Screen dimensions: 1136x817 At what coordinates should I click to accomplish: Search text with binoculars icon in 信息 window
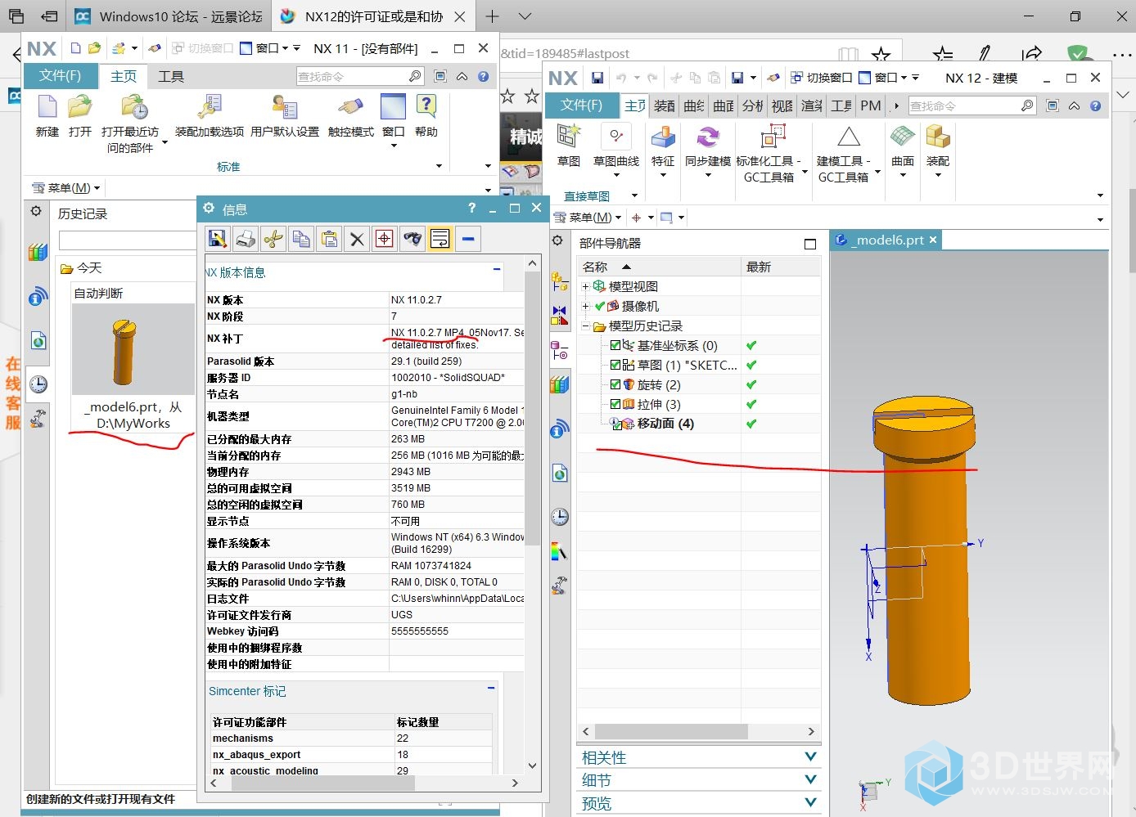click(x=412, y=239)
